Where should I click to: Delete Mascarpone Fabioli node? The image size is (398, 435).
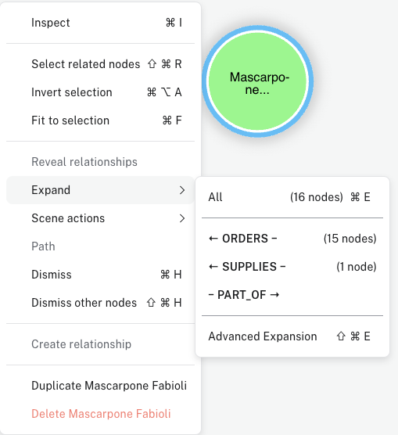(x=100, y=414)
